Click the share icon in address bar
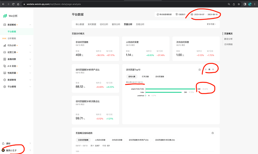This screenshot has height=154, width=258. pyautogui.click(x=234, y=4)
